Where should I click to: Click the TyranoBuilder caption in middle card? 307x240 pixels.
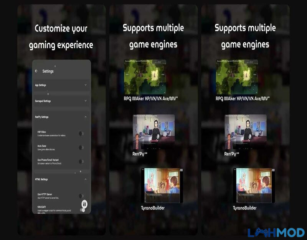click(153, 208)
